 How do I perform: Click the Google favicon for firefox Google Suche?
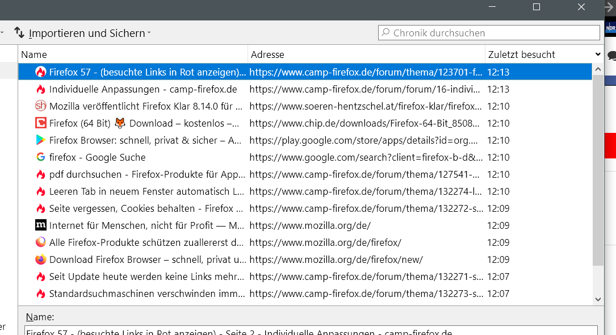[x=40, y=157]
